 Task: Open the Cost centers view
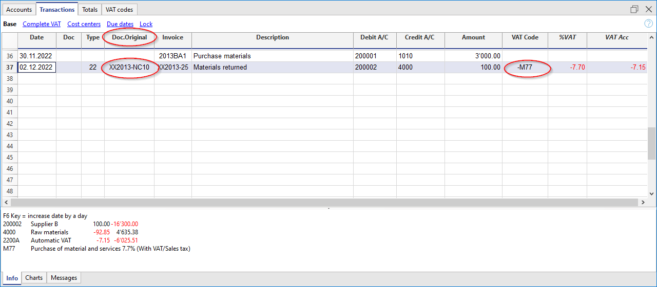tap(84, 24)
